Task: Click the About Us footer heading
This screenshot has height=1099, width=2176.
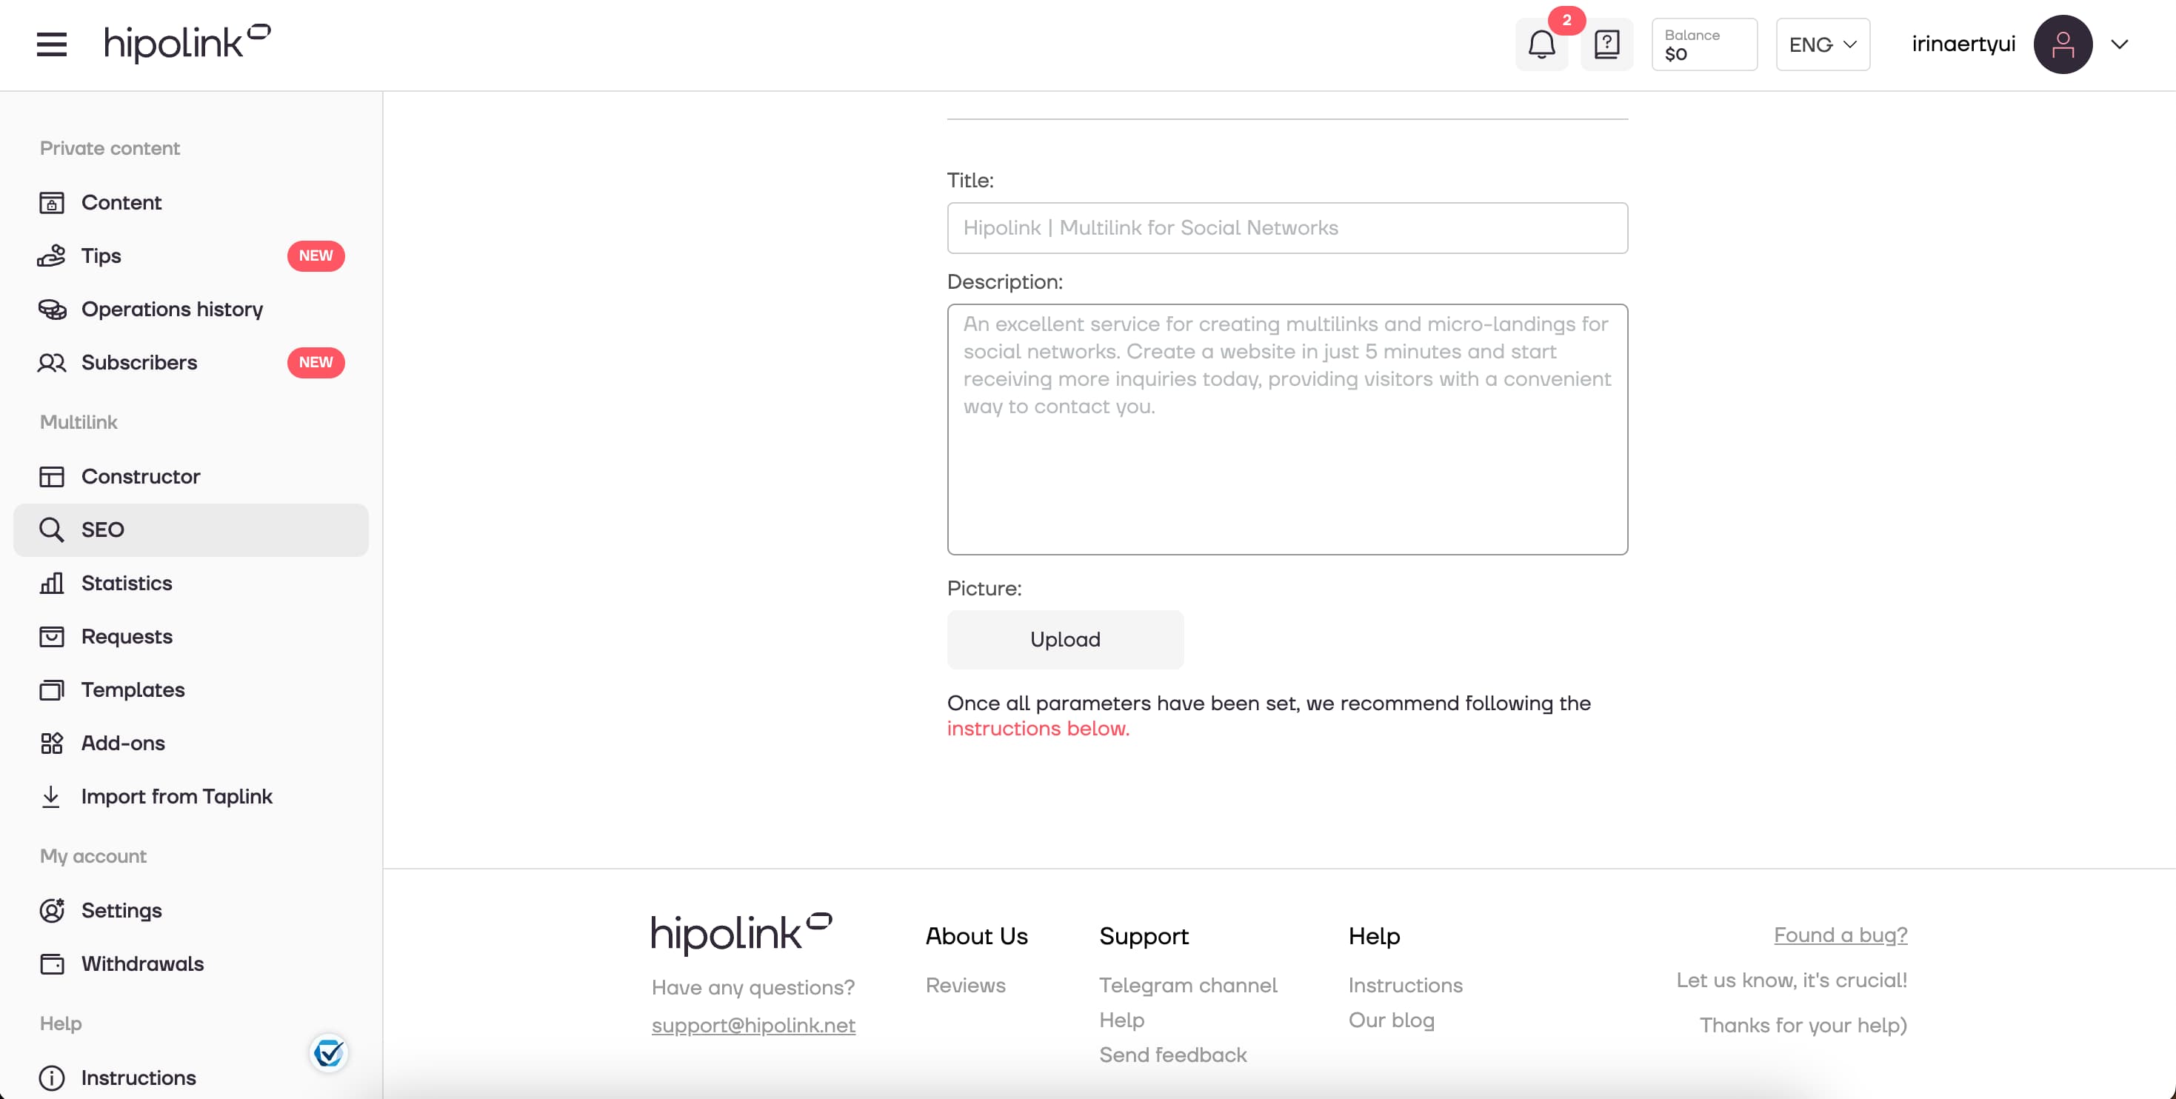Action: 976,936
